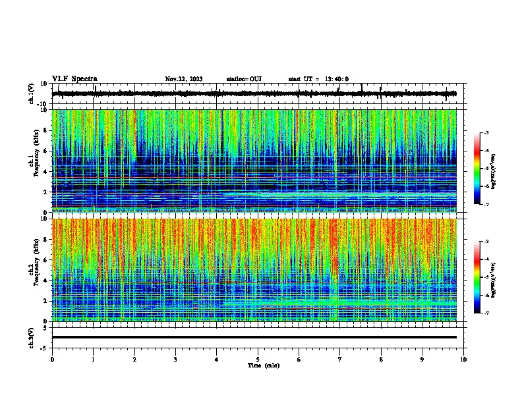522x403 pixels.
Task: Click the log(PSD) label beside ch.2 colorbar
Action: [493, 280]
